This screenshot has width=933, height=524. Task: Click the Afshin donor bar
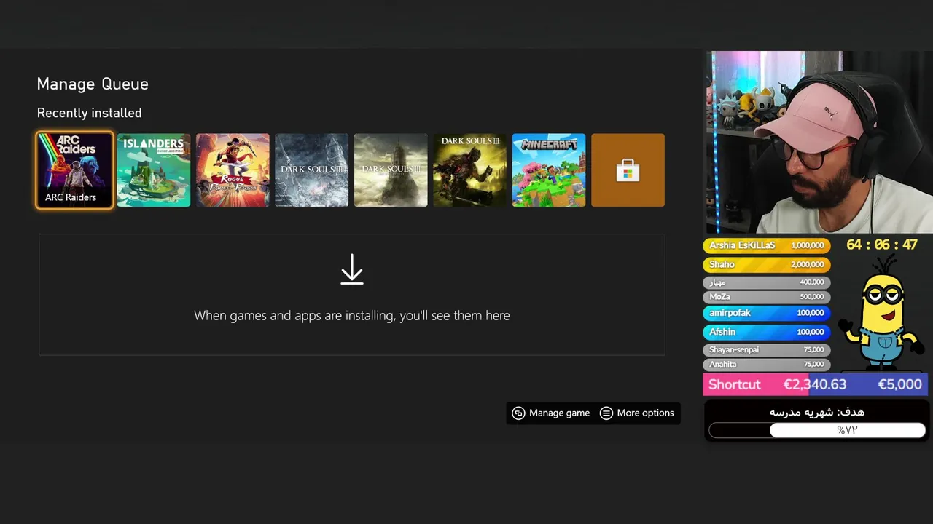pos(766,332)
